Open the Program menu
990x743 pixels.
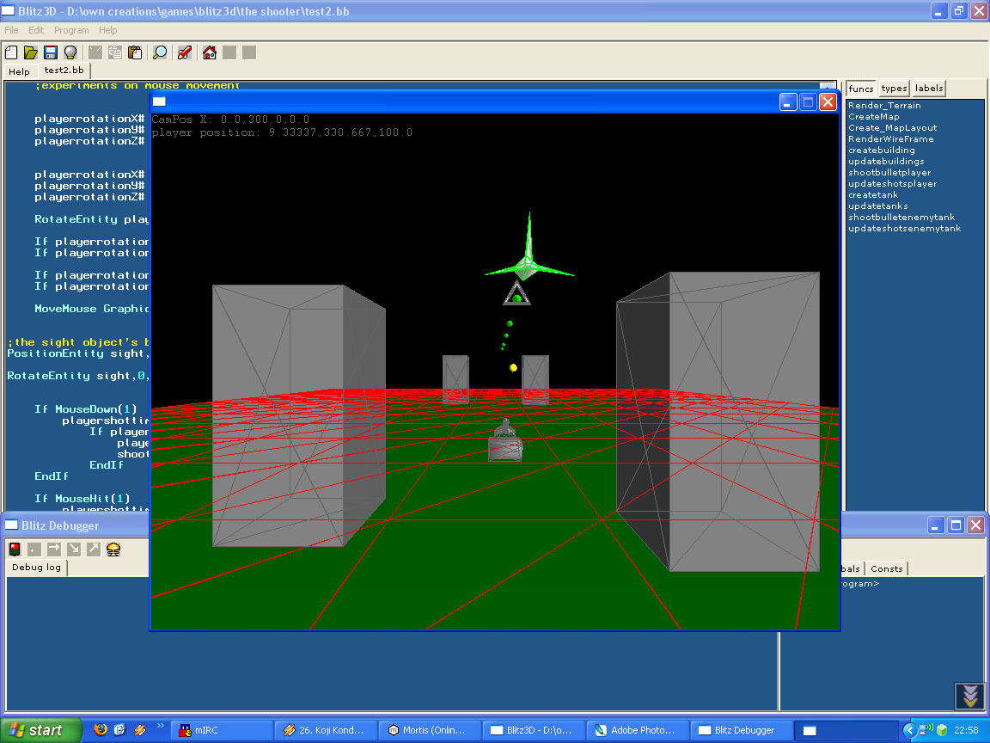click(x=71, y=30)
